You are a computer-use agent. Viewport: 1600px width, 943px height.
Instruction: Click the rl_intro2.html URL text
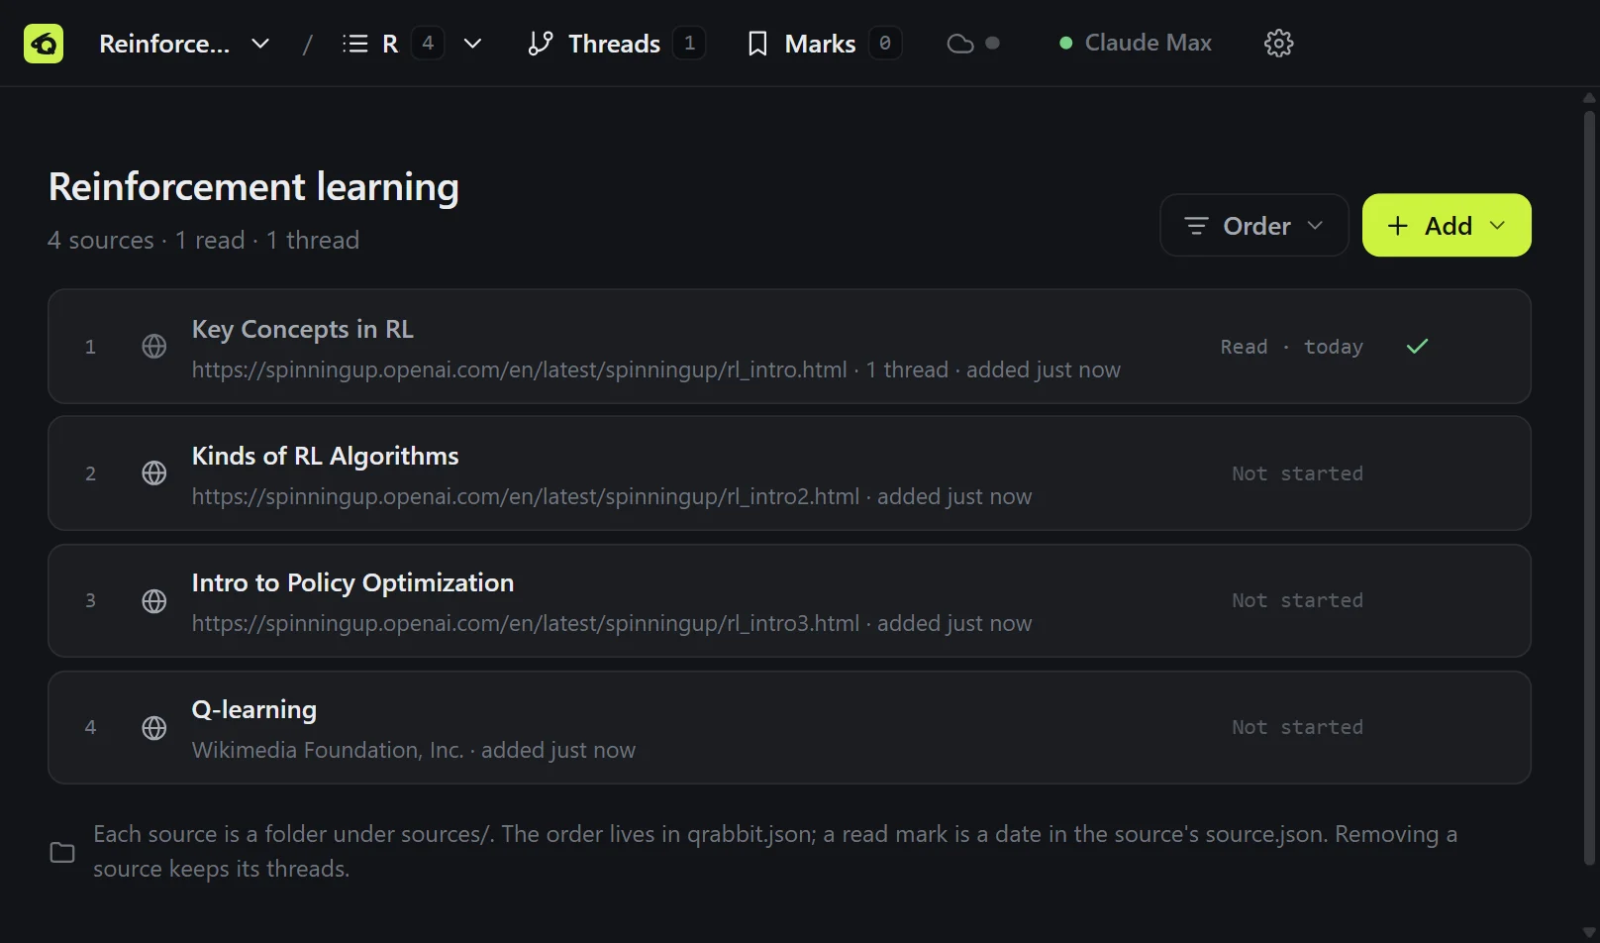click(x=526, y=496)
